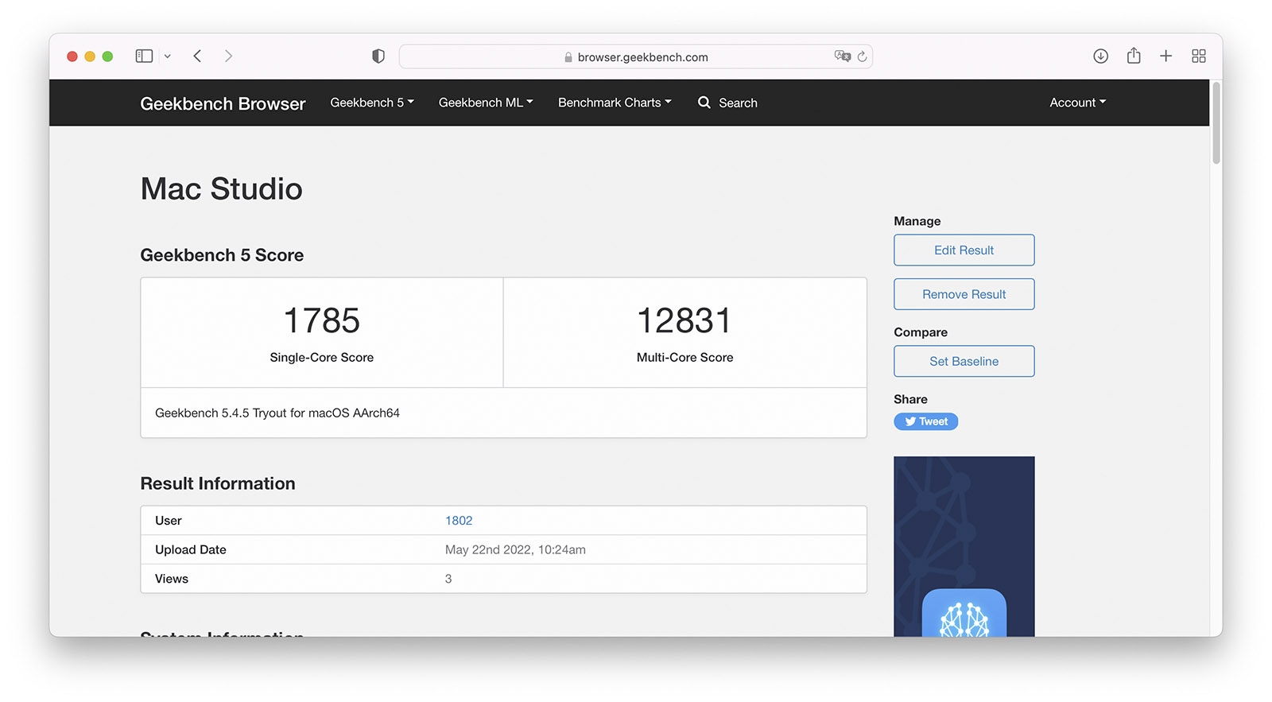This screenshot has height=702, width=1272.
Task: Expand the Geekbench ML menu
Action: tap(486, 103)
